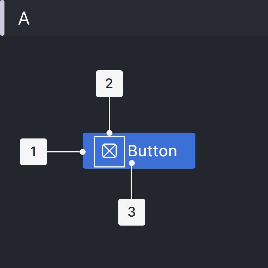The image size is (268, 268).
Task: Click the empty dark canvas right of the button
Action: click(232, 151)
